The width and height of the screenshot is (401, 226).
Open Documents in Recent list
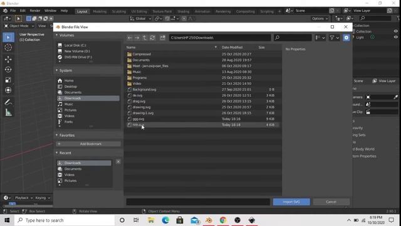85,169
